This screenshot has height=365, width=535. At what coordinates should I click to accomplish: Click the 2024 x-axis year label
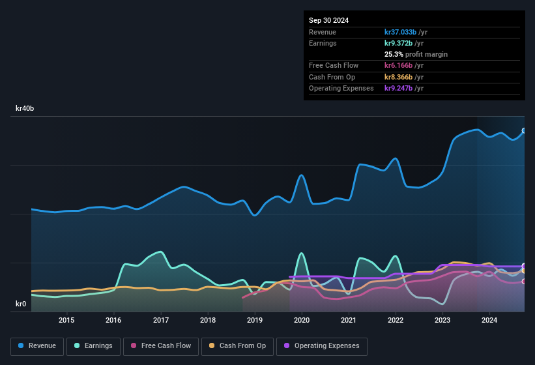(489, 320)
